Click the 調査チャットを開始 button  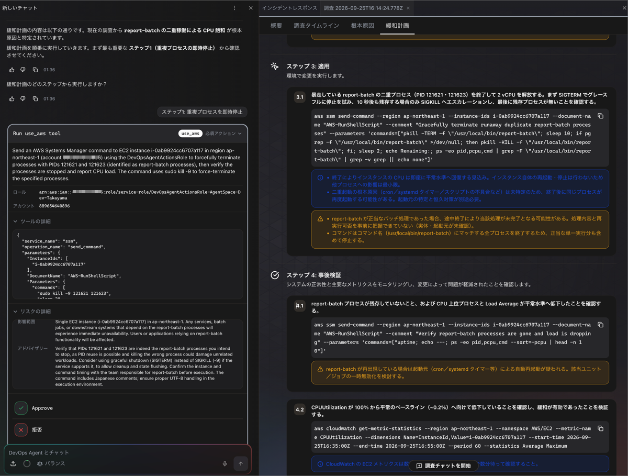point(443,466)
